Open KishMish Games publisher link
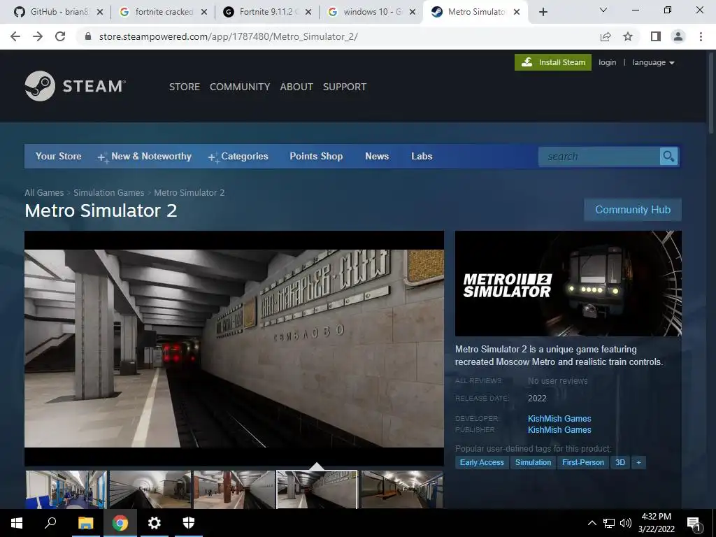716x537 pixels. pos(559,430)
